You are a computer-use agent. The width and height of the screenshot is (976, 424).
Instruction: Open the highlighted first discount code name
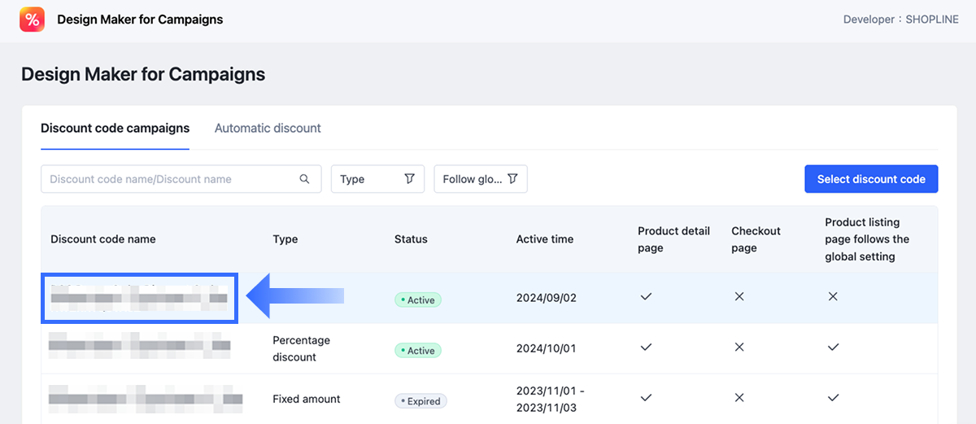138,298
